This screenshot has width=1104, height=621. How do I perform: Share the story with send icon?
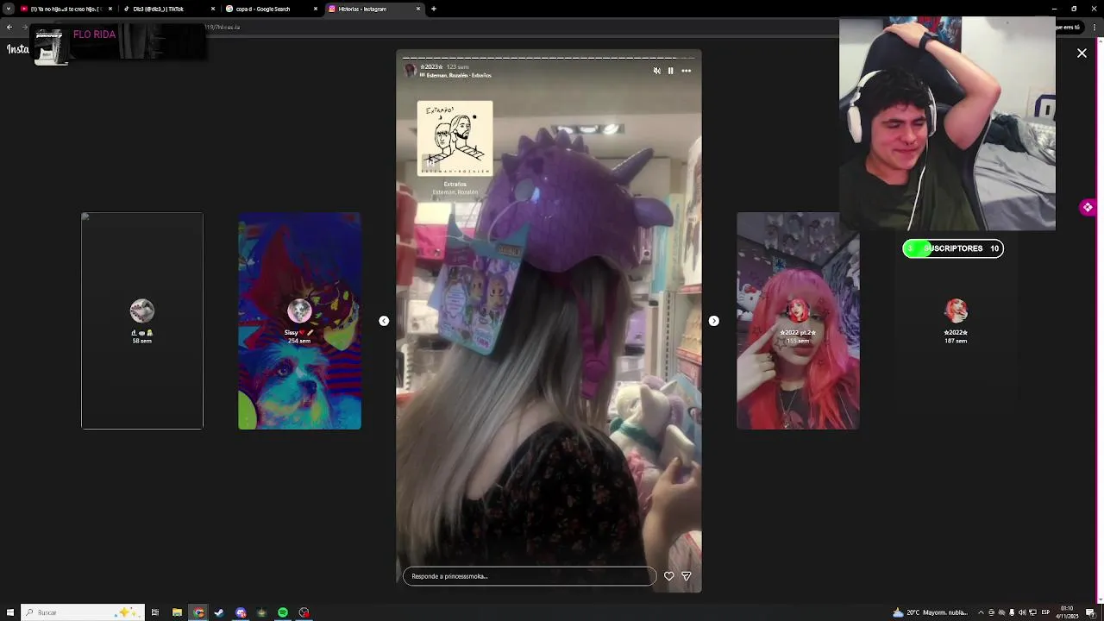pyautogui.click(x=687, y=576)
